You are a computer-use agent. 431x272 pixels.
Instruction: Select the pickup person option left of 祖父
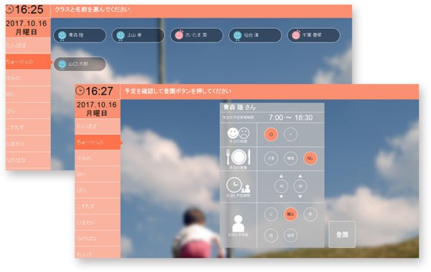coord(271,214)
